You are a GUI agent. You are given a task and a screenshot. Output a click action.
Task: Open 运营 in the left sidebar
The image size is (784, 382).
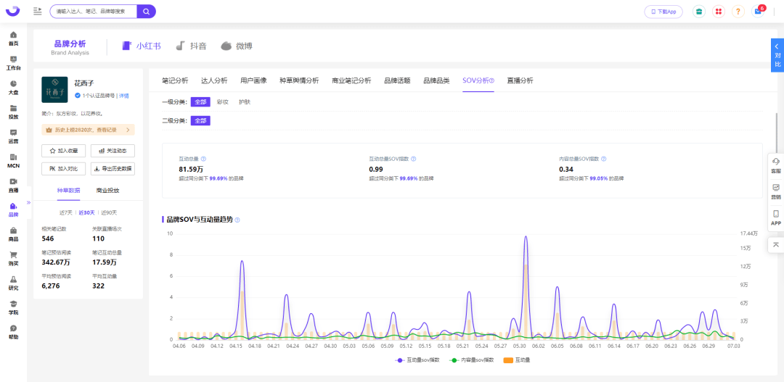[14, 136]
